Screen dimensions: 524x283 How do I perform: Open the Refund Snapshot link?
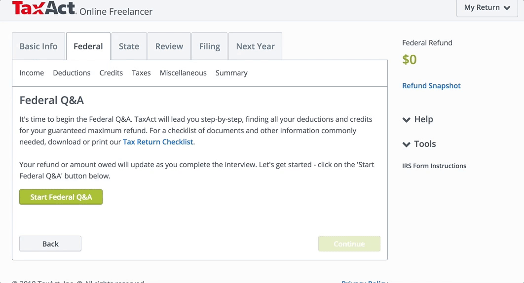click(431, 85)
